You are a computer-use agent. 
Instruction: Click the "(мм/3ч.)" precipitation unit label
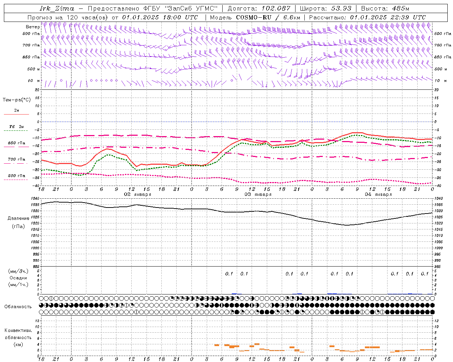(18, 271)
